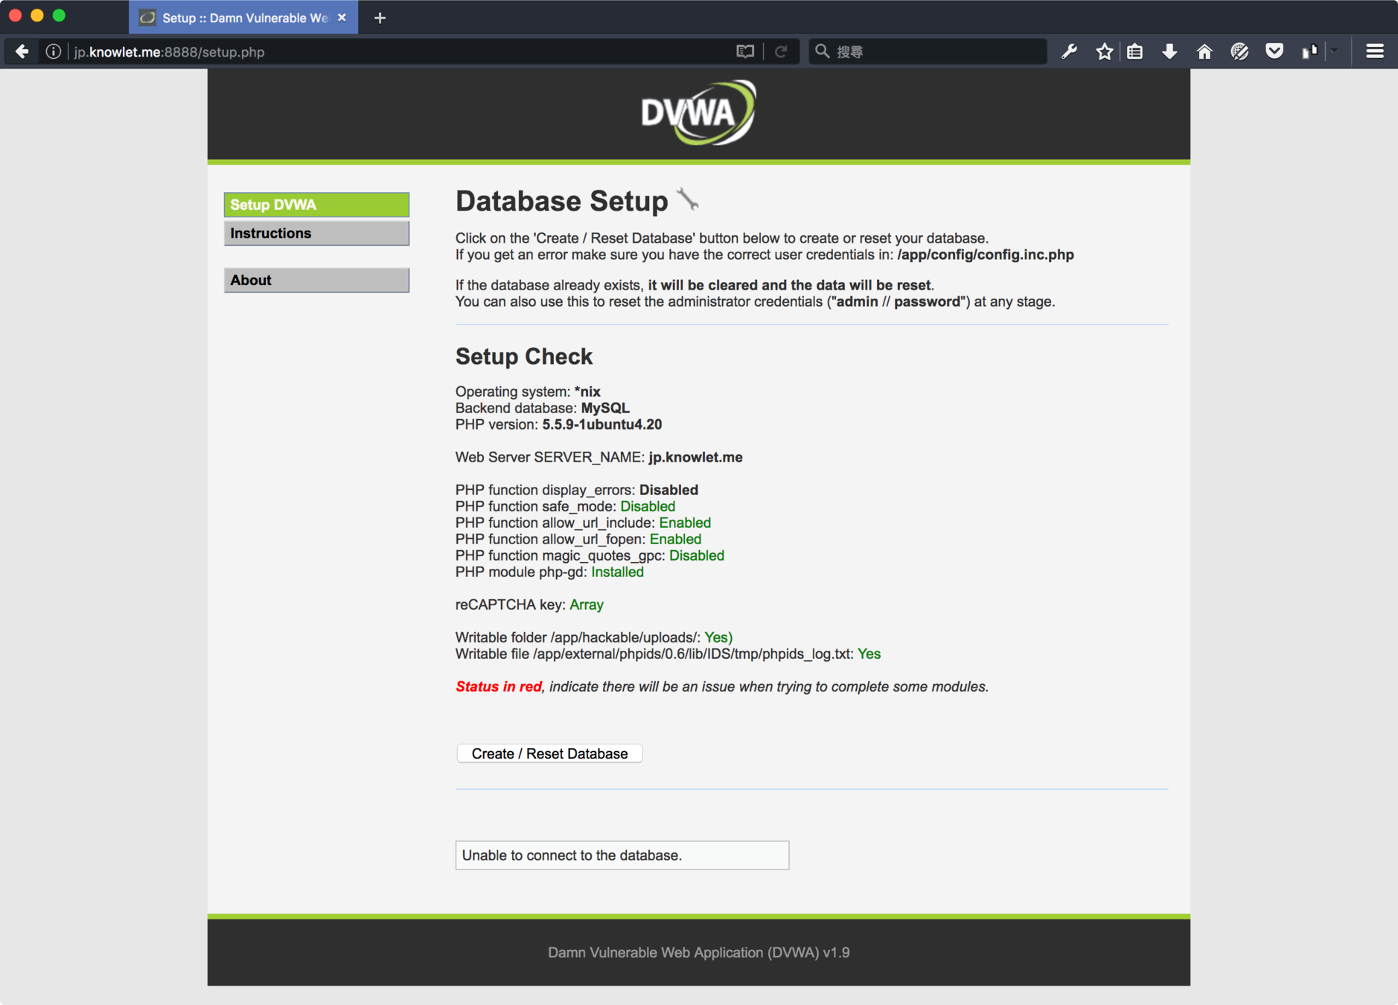1398x1005 pixels.
Task: Click php-gd Installed status
Action: 617,572
